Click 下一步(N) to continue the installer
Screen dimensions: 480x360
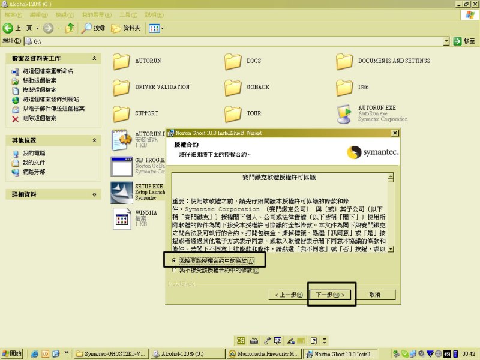(330, 295)
